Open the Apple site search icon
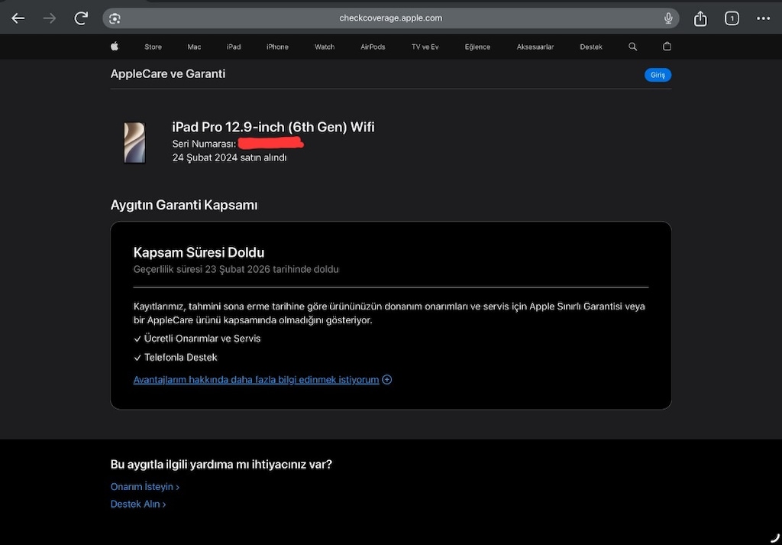Image resolution: width=782 pixels, height=545 pixels. [632, 47]
